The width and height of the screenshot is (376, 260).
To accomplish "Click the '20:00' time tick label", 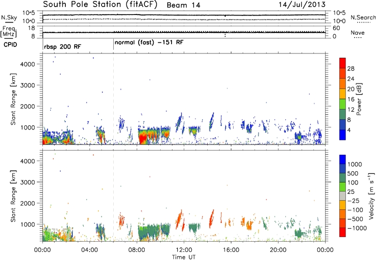I will point(278,250).
